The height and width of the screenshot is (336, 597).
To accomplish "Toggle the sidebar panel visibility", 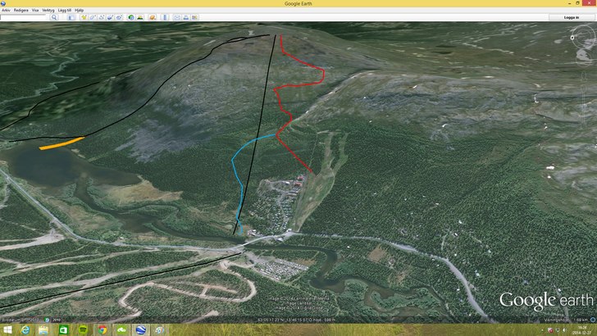I will [x=71, y=16].
